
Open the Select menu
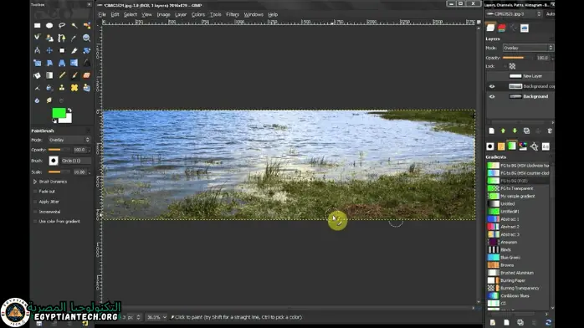pyautogui.click(x=131, y=14)
